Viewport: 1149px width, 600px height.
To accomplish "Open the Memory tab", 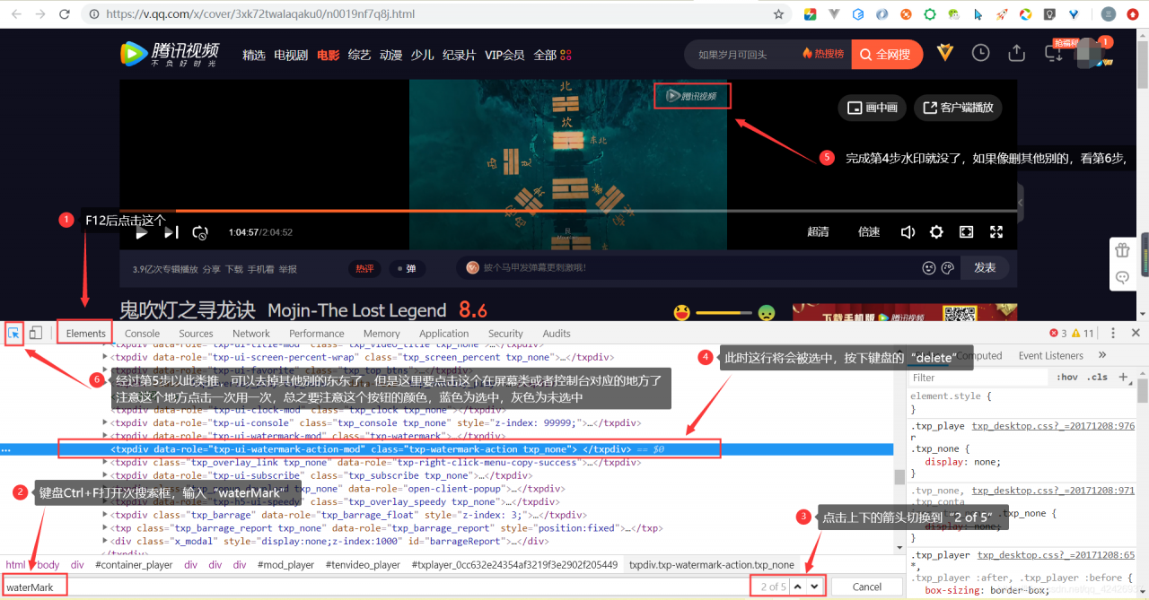I will (382, 334).
